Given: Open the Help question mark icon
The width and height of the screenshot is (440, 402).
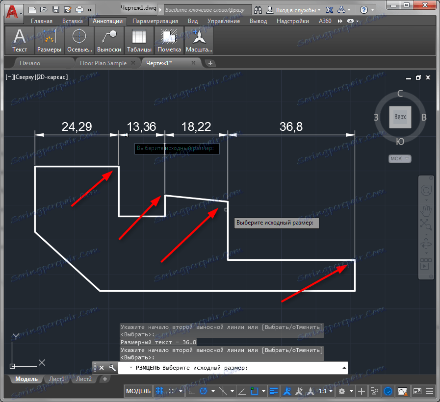Looking at the screenshot, I should click(x=363, y=10).
